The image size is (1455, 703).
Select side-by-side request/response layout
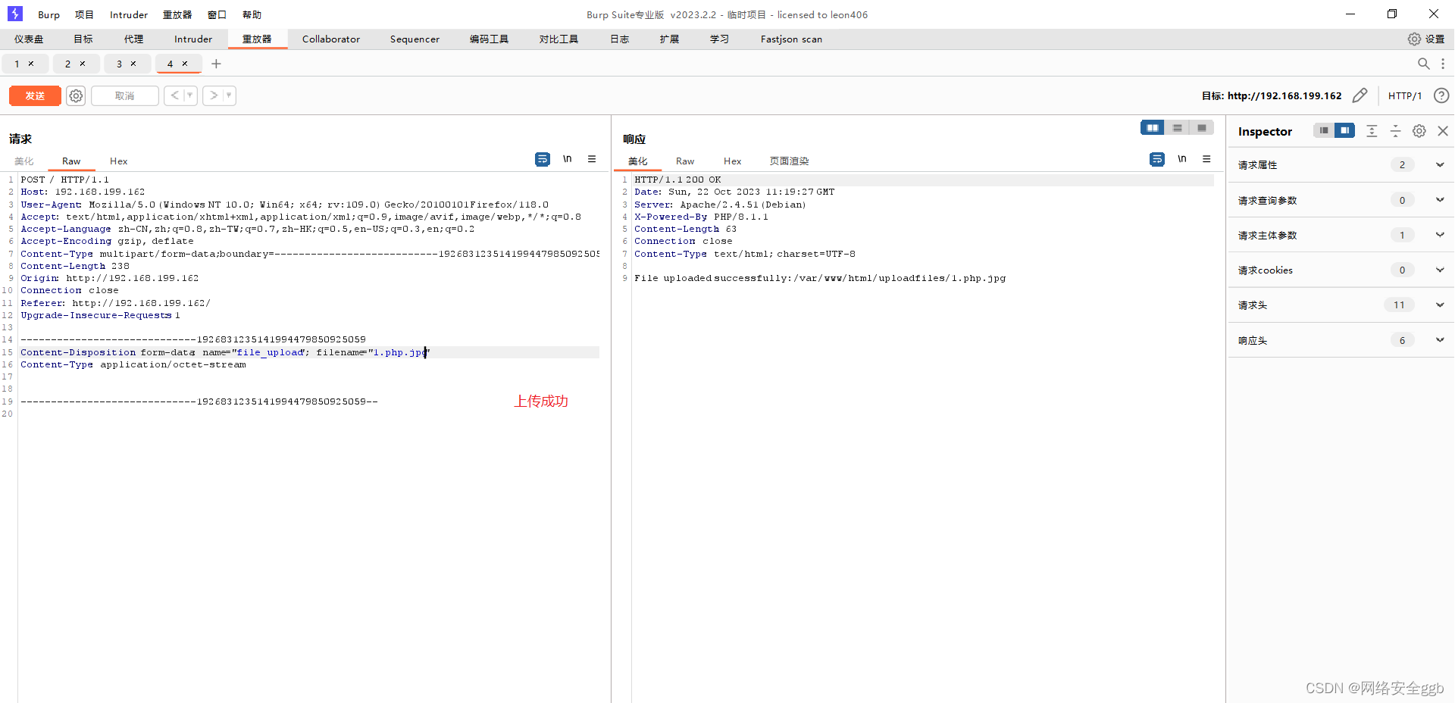(x=1153, y=128)
